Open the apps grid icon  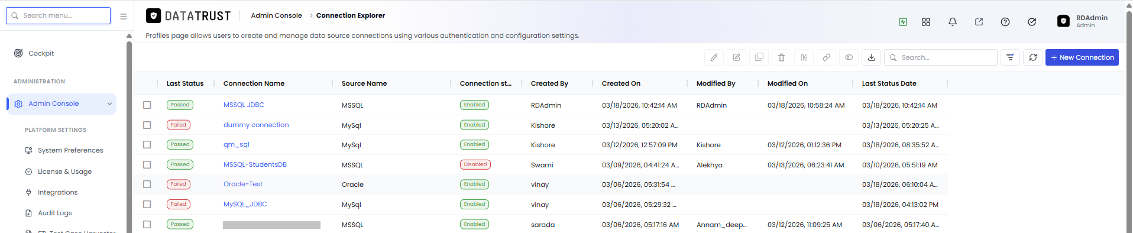(x=926, y=22)
